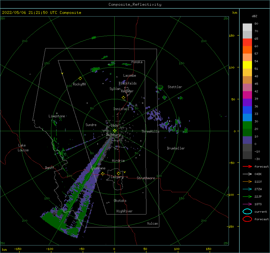Click the Lake Louise label
The image size is (270, 253).
pos(23,148)
